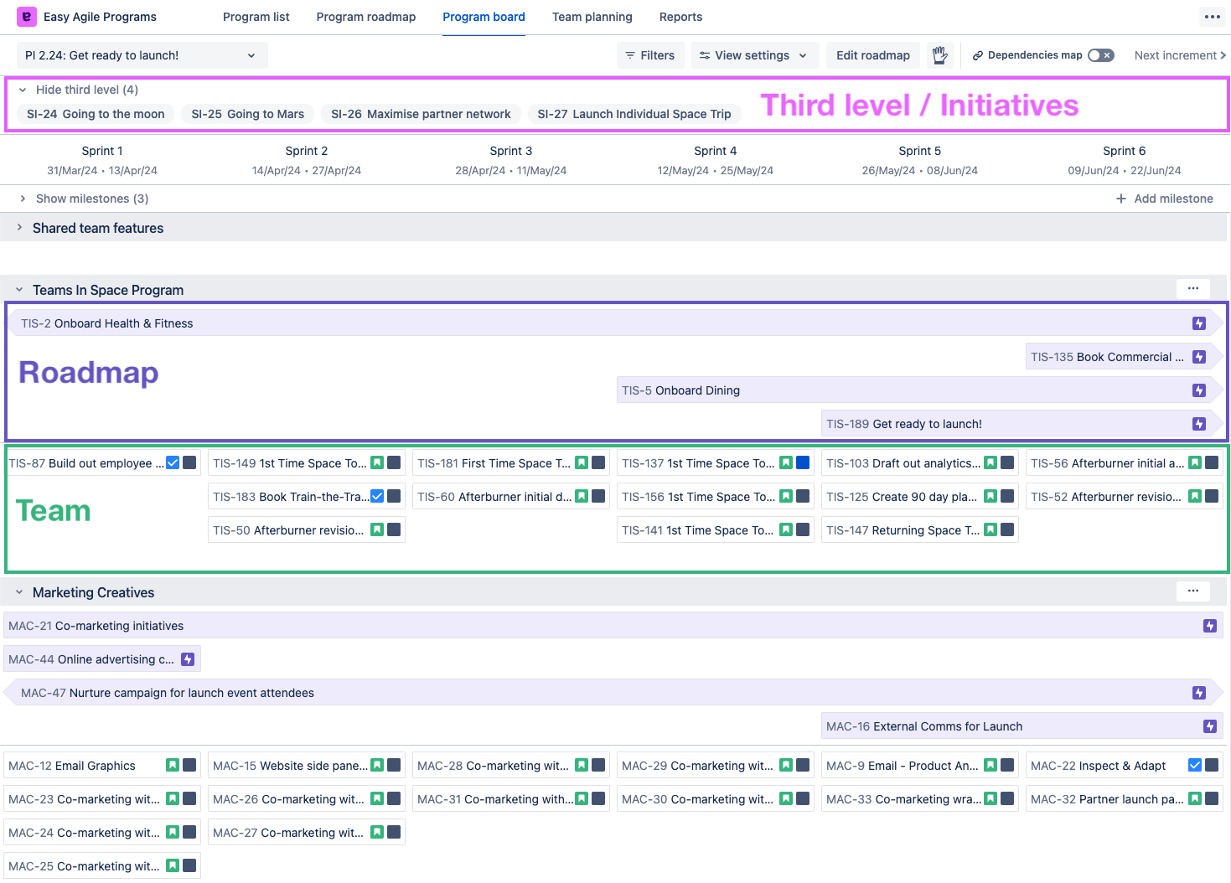Click the lightning icon on MAC-47 Nurture campaign
The height and width of the screenshot is (883, 1231).
click(x=1199, y=693)
